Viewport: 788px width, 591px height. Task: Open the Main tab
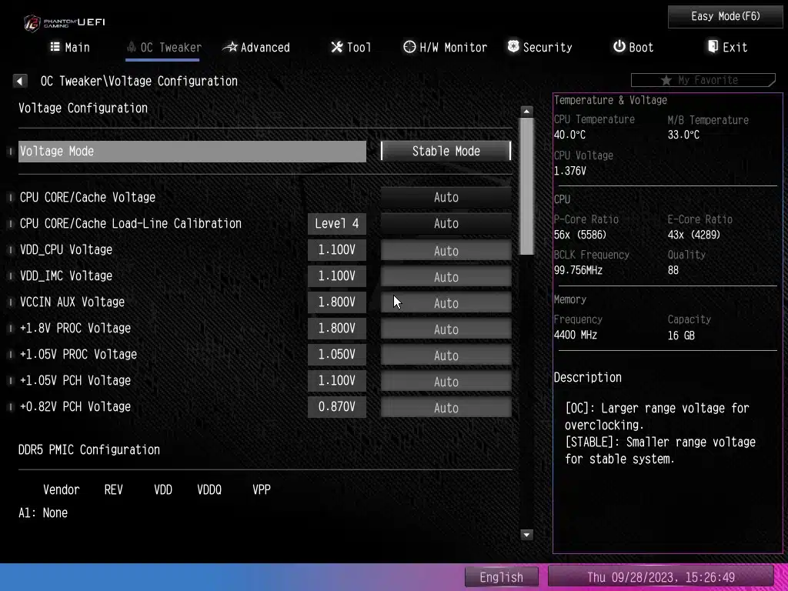click(69, 48)
